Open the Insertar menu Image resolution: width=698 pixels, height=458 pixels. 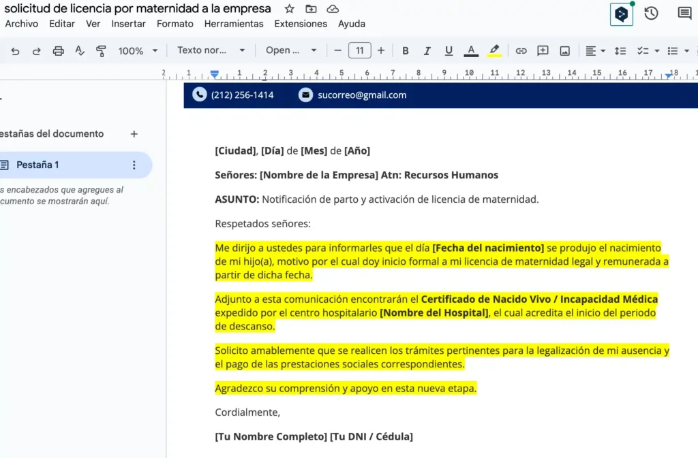tap(128, 24)
